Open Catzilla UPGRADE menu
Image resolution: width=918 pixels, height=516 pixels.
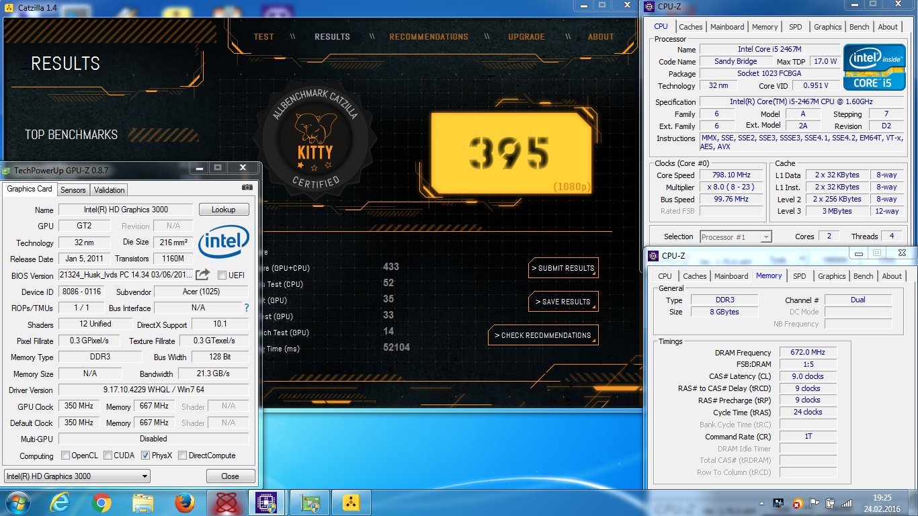[526, 37]
